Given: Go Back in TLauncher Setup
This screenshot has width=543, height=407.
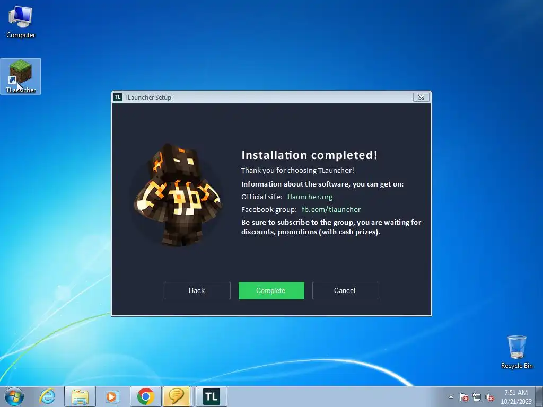Looking at the screenshot, I should coord(197,290).
